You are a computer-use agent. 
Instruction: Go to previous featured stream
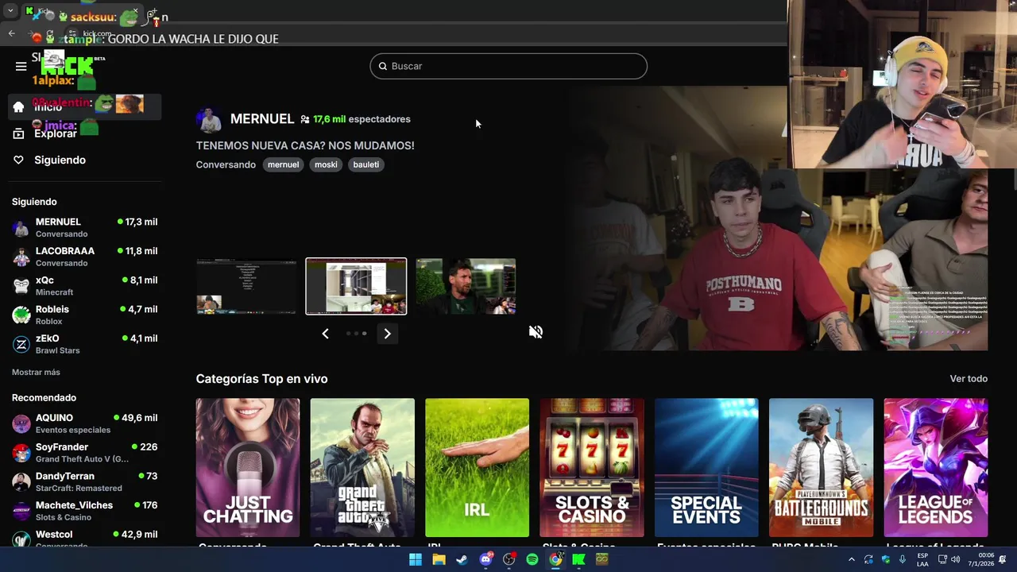point(325,334)
